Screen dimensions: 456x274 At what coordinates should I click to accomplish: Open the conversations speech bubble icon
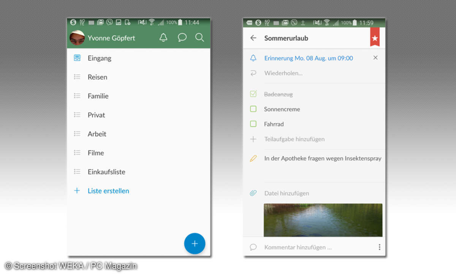[x=182, y=38]
